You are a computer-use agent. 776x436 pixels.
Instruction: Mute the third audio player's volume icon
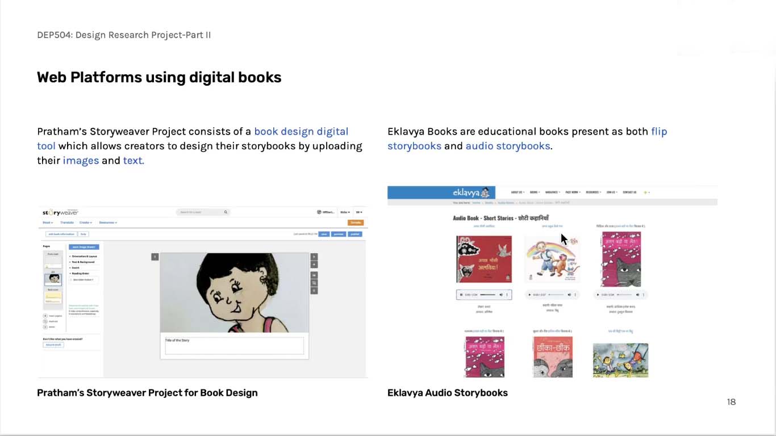pos(637,295)
